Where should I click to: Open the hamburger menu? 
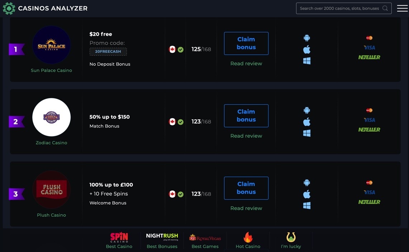(x=402, y=8)
